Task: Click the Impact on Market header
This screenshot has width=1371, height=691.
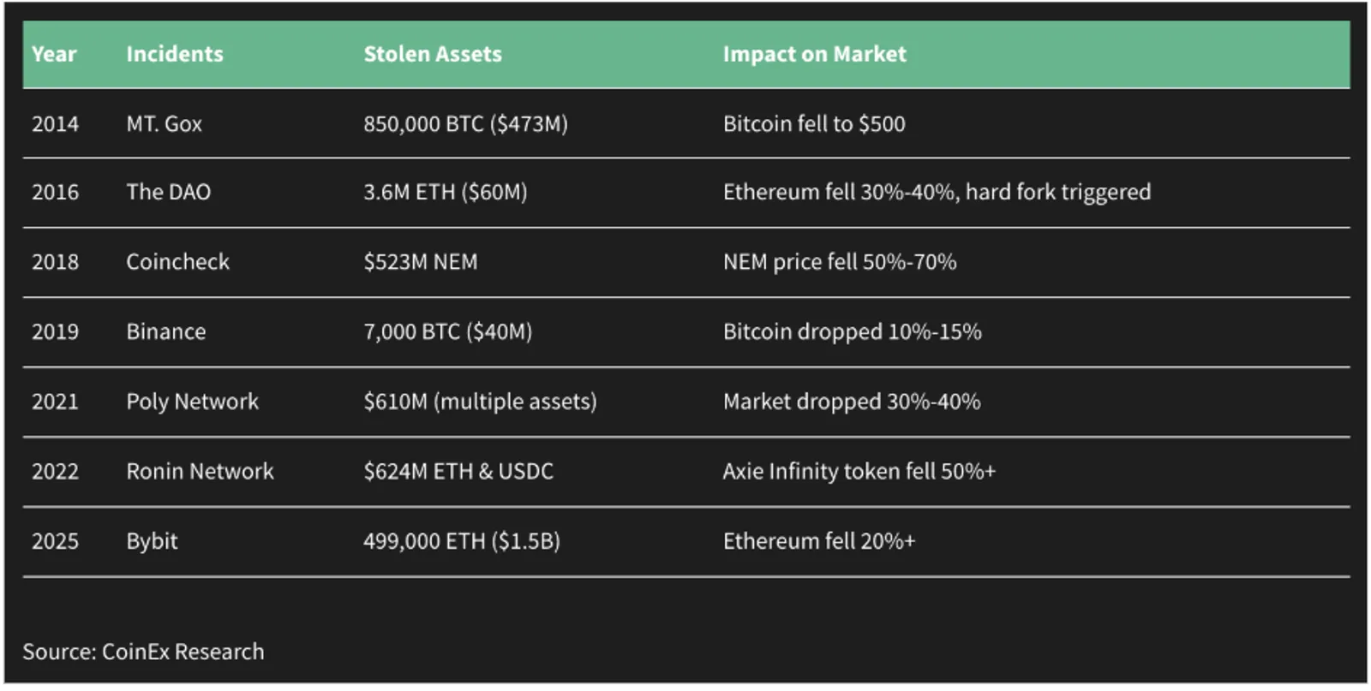Action: pos(814,54)
